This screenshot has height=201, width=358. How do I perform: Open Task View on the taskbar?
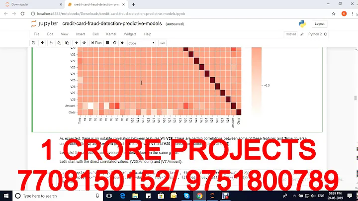click(109, 196)
